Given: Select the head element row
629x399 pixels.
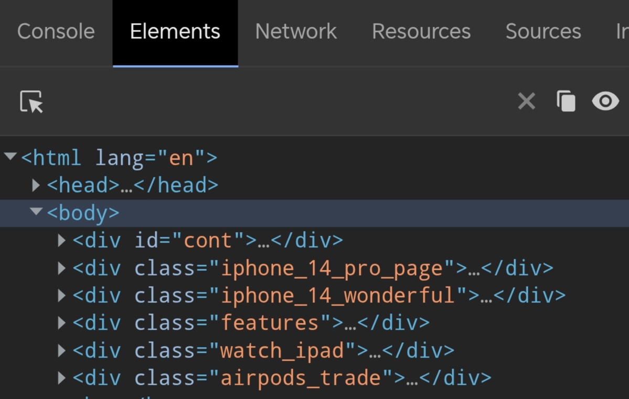Looking at the screenshot, I should [315, 185].
